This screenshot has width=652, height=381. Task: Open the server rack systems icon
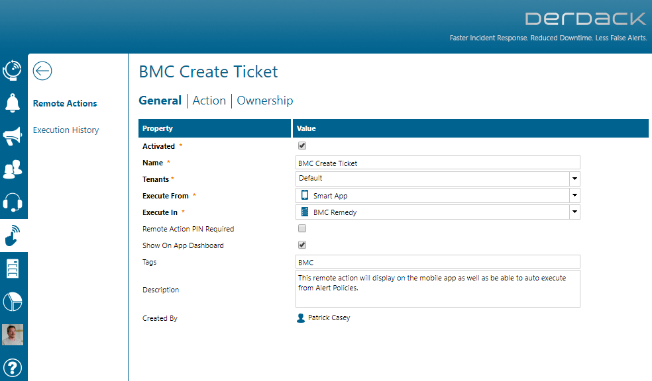pos(13,269)
